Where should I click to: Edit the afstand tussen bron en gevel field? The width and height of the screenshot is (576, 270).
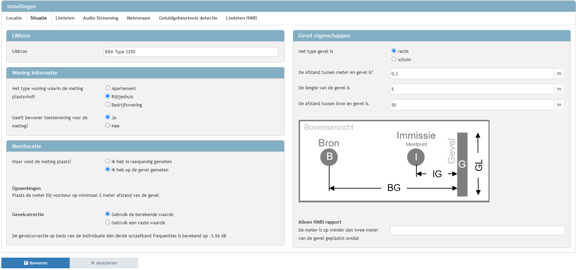[x=472, y=105]
